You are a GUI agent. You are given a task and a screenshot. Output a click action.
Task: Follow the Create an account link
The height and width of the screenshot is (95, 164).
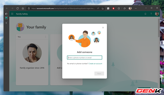click(95, 64)
